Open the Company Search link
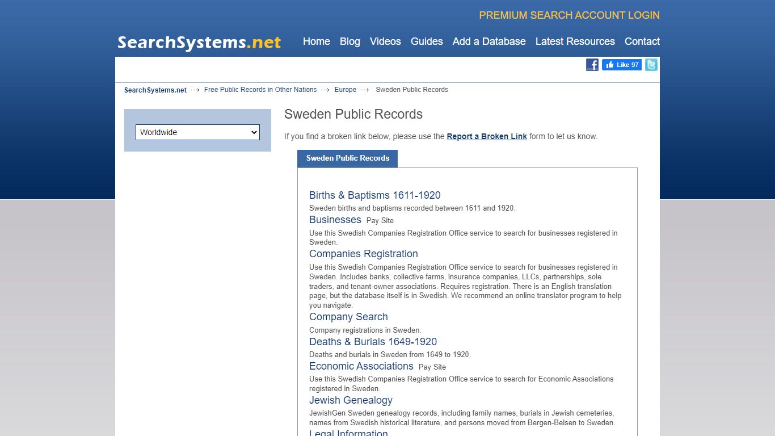Image resolution: width=775 pixels, height=436 pixels. coord(348,317)
